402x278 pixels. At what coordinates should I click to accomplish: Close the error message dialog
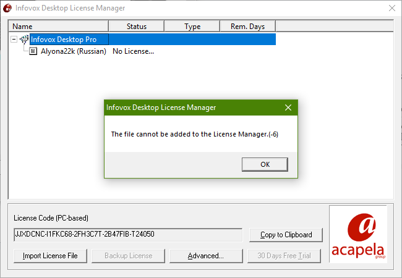tap(288, 107)
